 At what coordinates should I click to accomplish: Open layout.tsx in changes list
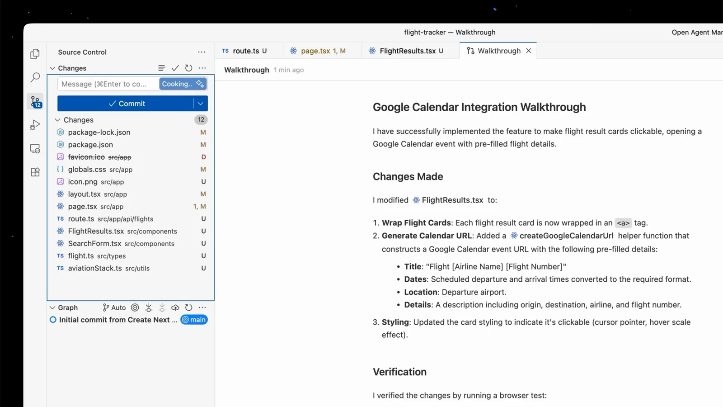click(x=131, y=194)
